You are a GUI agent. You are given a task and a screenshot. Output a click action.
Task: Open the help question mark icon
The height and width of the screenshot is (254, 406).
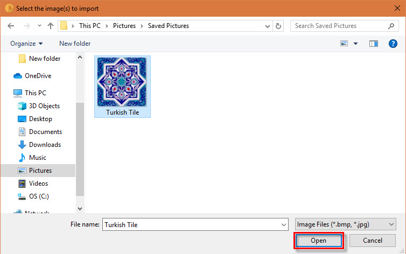click(393, 44)
